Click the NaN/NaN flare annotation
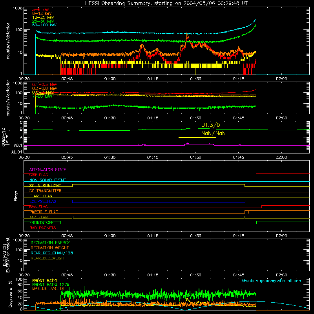Viewport: 314px width, 314px height. 214,133
